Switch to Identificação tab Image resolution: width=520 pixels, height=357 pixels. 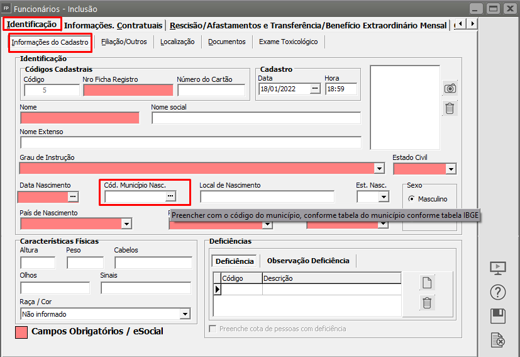pyautogui.click(x=32, y=25)
